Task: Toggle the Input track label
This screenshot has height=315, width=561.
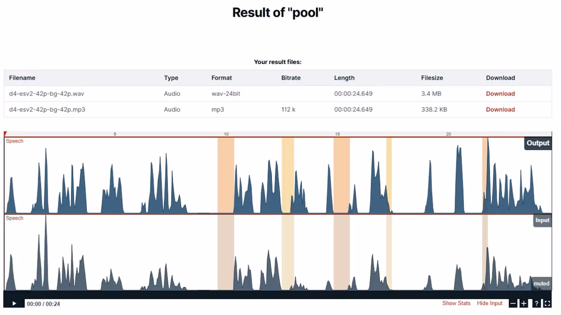Action: pos(542,220)
